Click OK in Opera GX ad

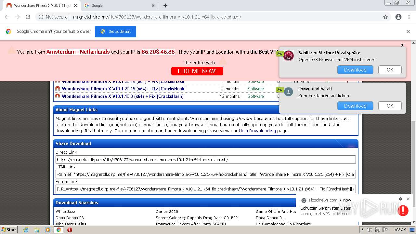coord(390,70)
